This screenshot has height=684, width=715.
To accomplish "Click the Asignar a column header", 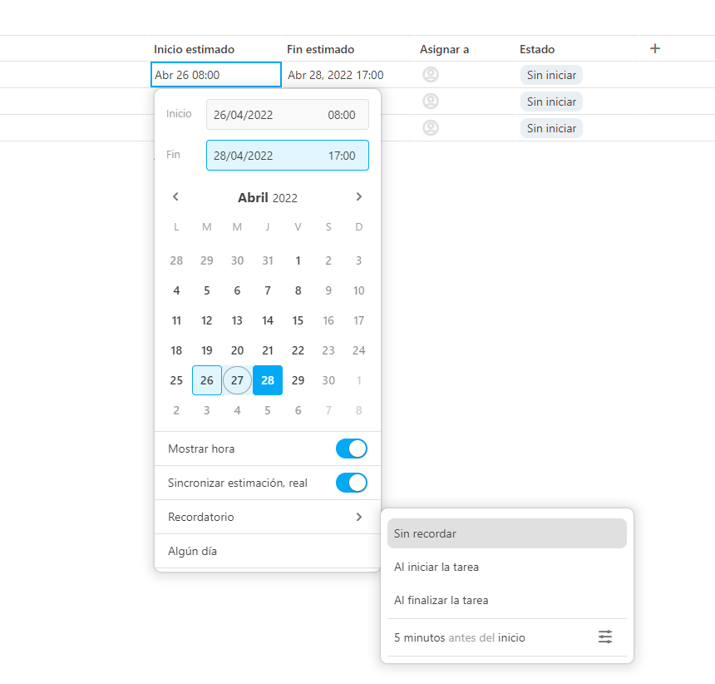I will pos(444,49).
